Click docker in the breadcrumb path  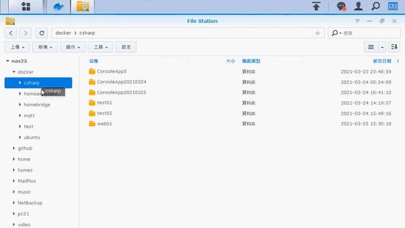(x=63, y=33)
